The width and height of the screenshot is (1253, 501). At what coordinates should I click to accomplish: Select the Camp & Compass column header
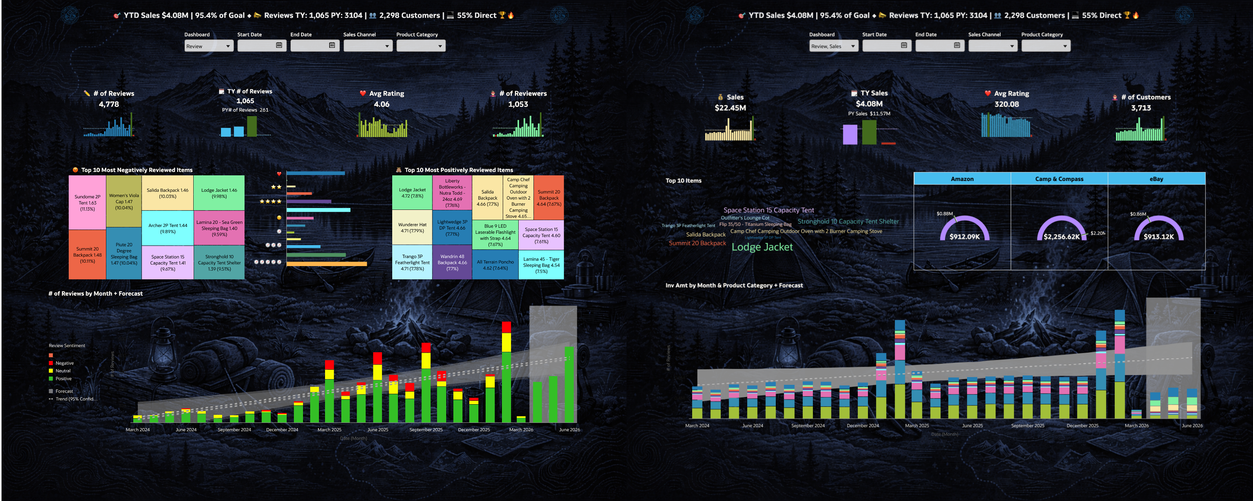tap(1059, 179)
